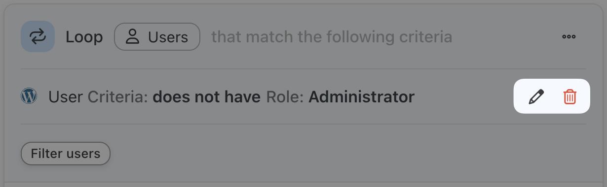Click the blue Loop arrows icon
607x187 pixels.
pos(38,36)
